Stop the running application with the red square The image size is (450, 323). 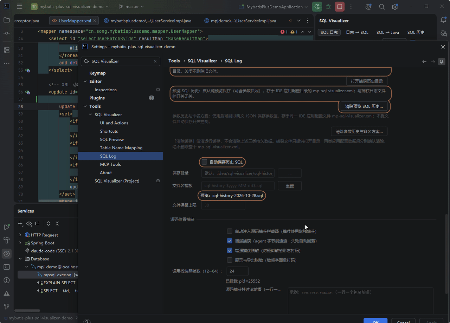(339, 7)
